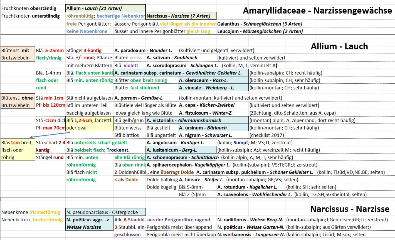395x240 pixels.
Task: Select 'A. nigrum - Schwarzer L.' cell
Action: click(x=206, y=135)
